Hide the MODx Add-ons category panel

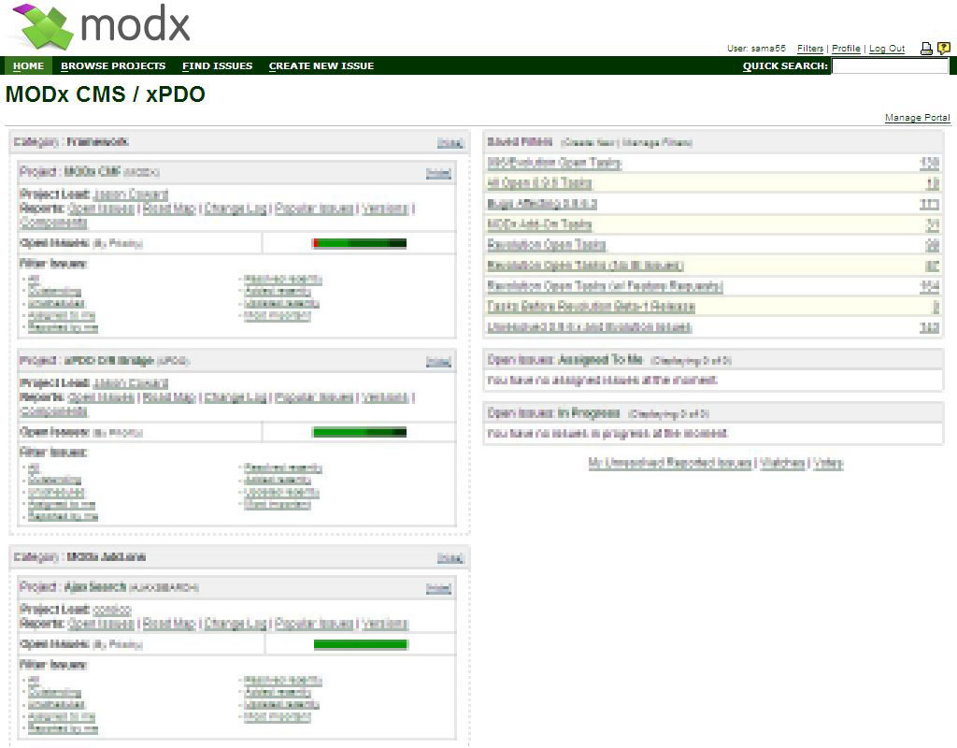[x=450, y=558]
